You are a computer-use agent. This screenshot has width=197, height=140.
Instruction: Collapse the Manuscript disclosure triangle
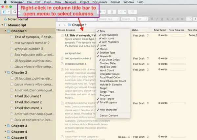click(2, 25)
